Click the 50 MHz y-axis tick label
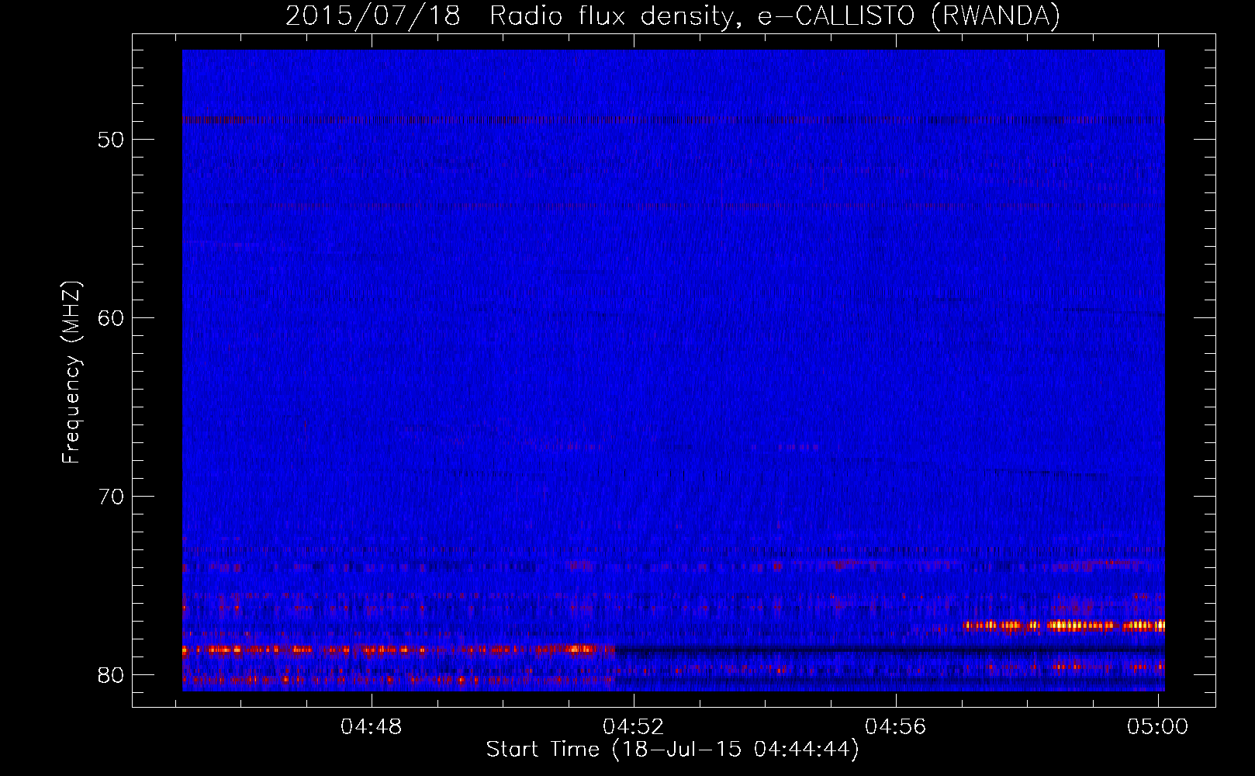 point(112,140)
